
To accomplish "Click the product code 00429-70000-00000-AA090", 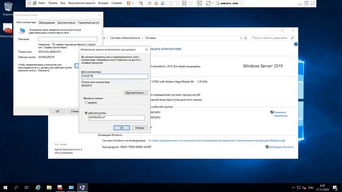I will [x=135, y=147].
